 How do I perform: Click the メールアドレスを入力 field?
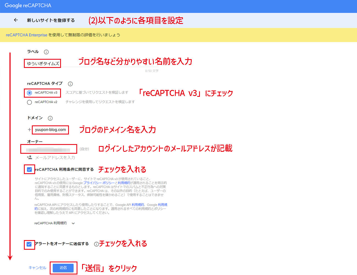pyautogui.click(x=55, y=158)
